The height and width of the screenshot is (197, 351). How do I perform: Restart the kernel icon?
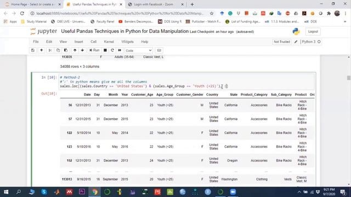point(112,50)
